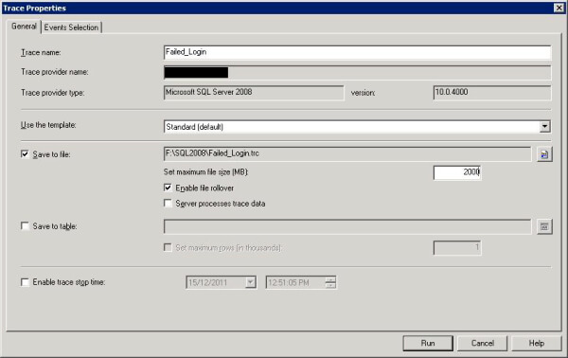Expand the Use the template dropdown arrow
Viewport: 568px width, 358px height.
pos(544,127)
